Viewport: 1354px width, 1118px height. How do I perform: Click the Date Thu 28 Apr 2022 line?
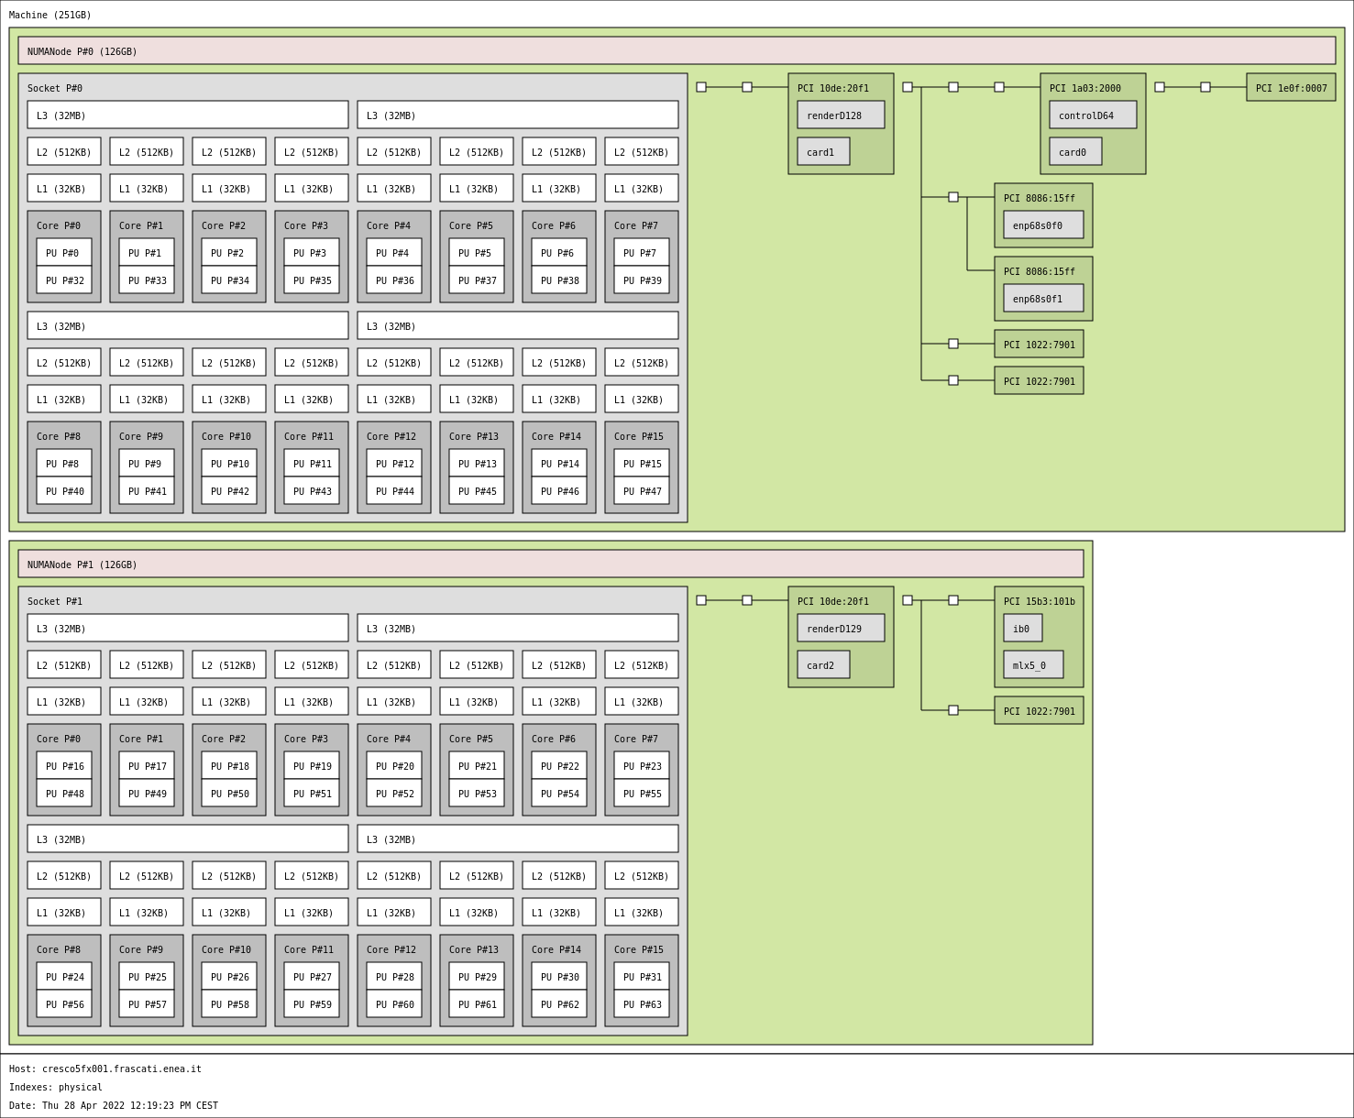(x=114, y=1105)
